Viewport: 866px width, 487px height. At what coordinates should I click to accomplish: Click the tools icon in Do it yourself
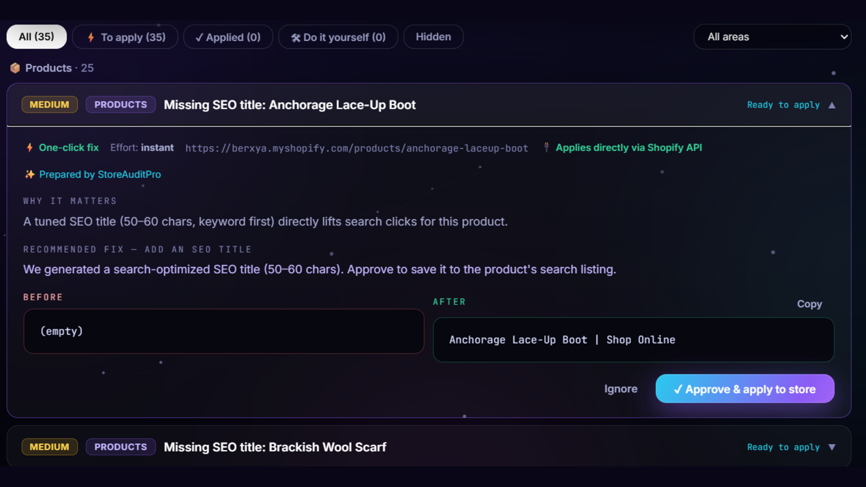coord(296,37)
